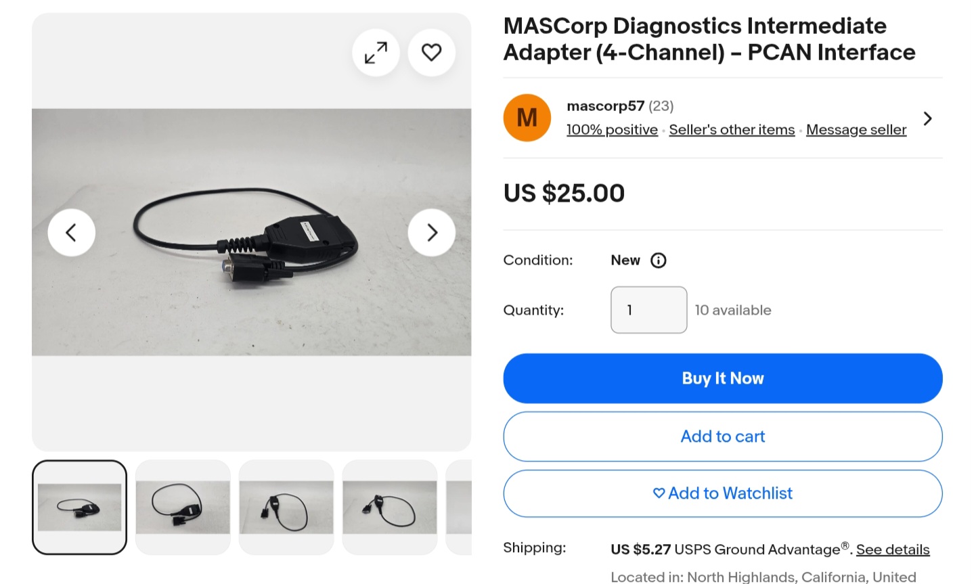Open the seller's other items
The height and width of the screenshot is (584, 974).
coord(732,129)
